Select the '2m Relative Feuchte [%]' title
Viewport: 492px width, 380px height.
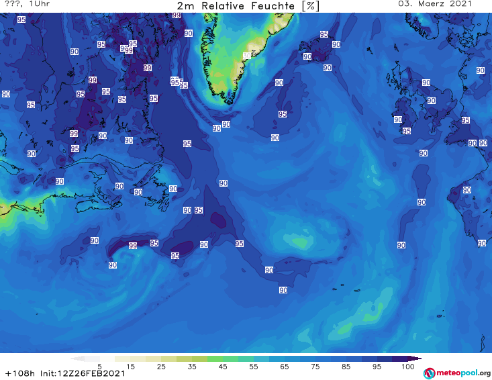point(248,6)
